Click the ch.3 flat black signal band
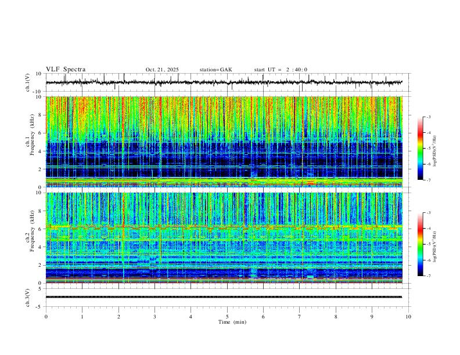The image size is (460, 355). pos(224,297)
